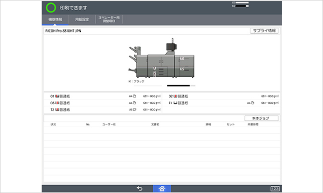Click the ユーザー名 column header
Viewport: 323px width, 193px height.
(x=108, y=124)
